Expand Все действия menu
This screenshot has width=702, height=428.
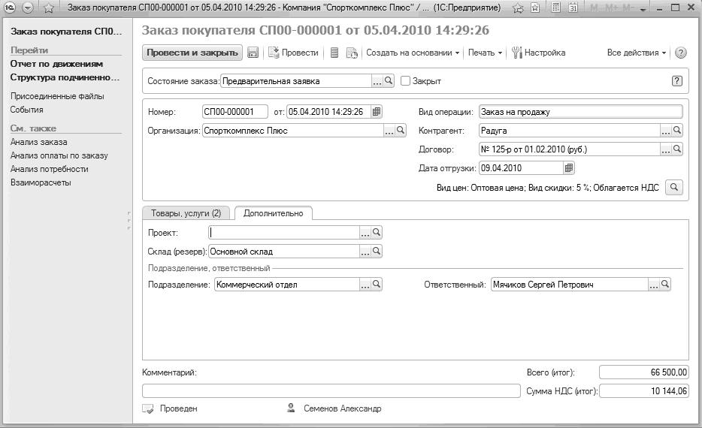636,53
